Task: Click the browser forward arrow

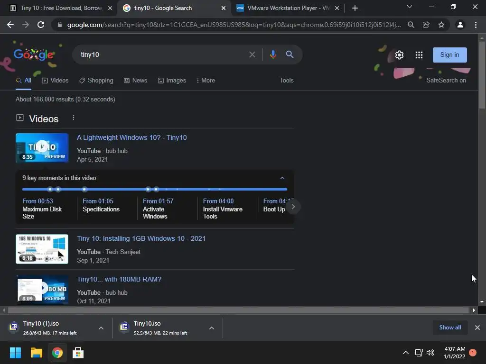Action: coord(26,25)
